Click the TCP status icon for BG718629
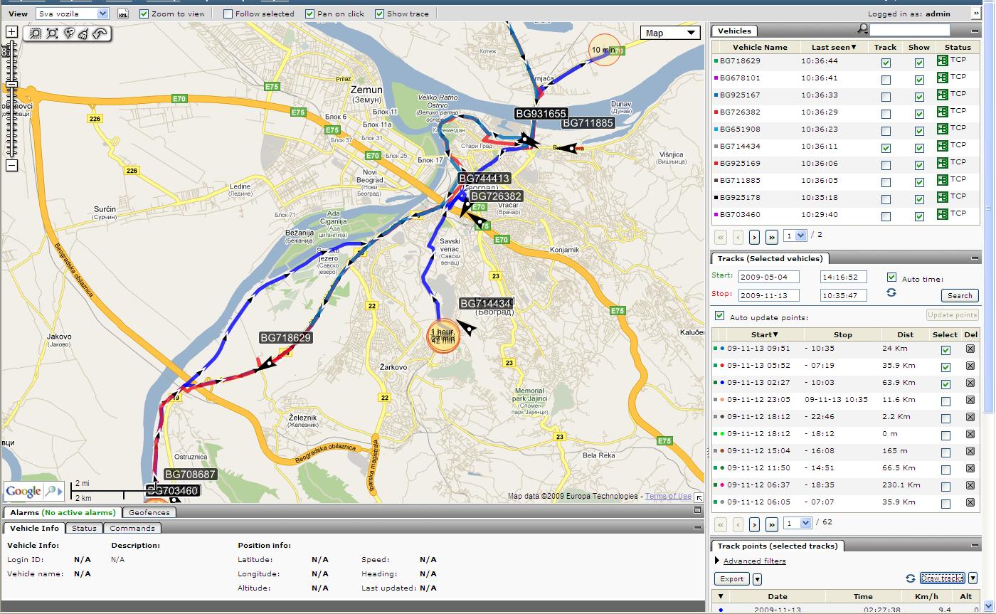996x614 pixels. pos(943,61)
